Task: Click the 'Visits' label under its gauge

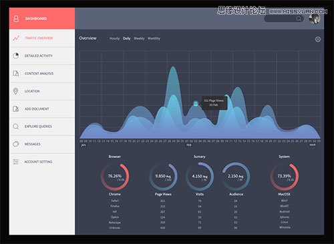Action: coord(200,194)
